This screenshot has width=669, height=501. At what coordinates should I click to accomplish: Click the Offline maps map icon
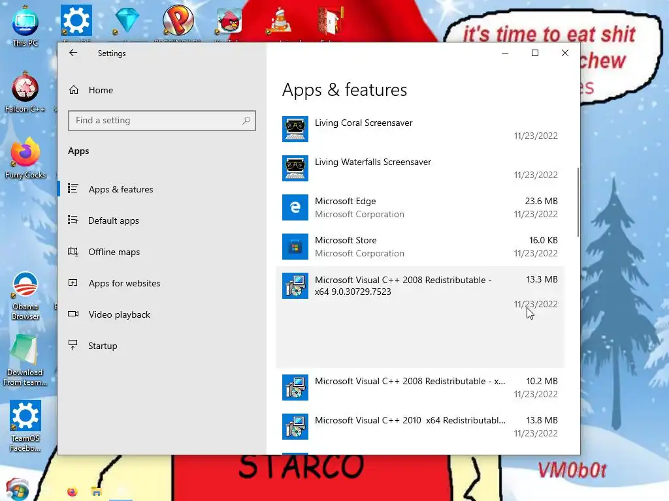(73, 252)
